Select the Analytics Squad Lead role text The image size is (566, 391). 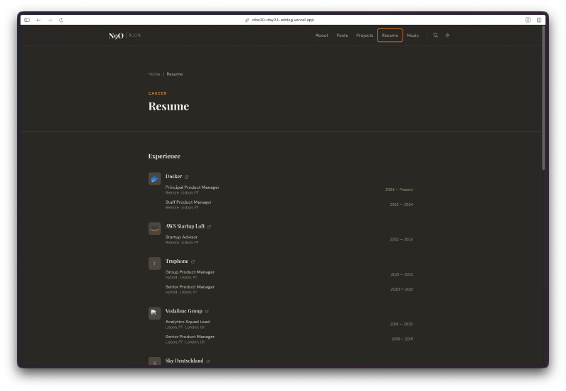coord(187,322)
